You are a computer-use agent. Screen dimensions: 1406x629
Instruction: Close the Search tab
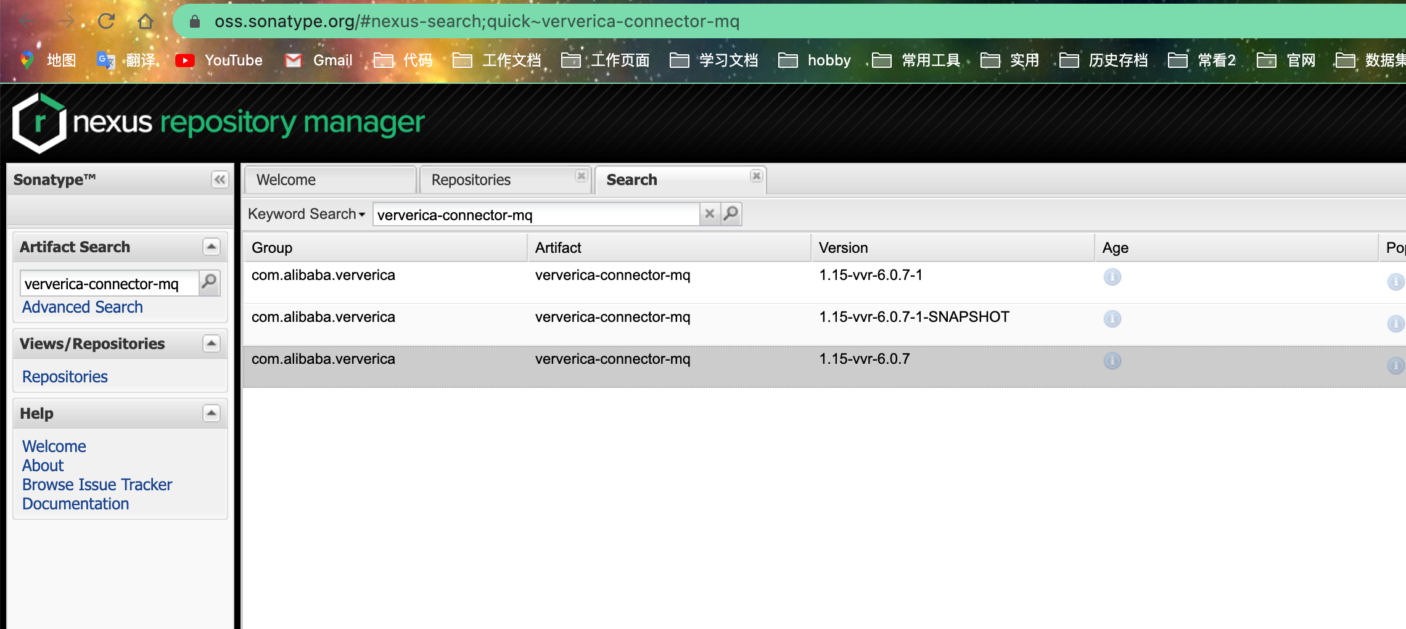click(x=756, y=176)
